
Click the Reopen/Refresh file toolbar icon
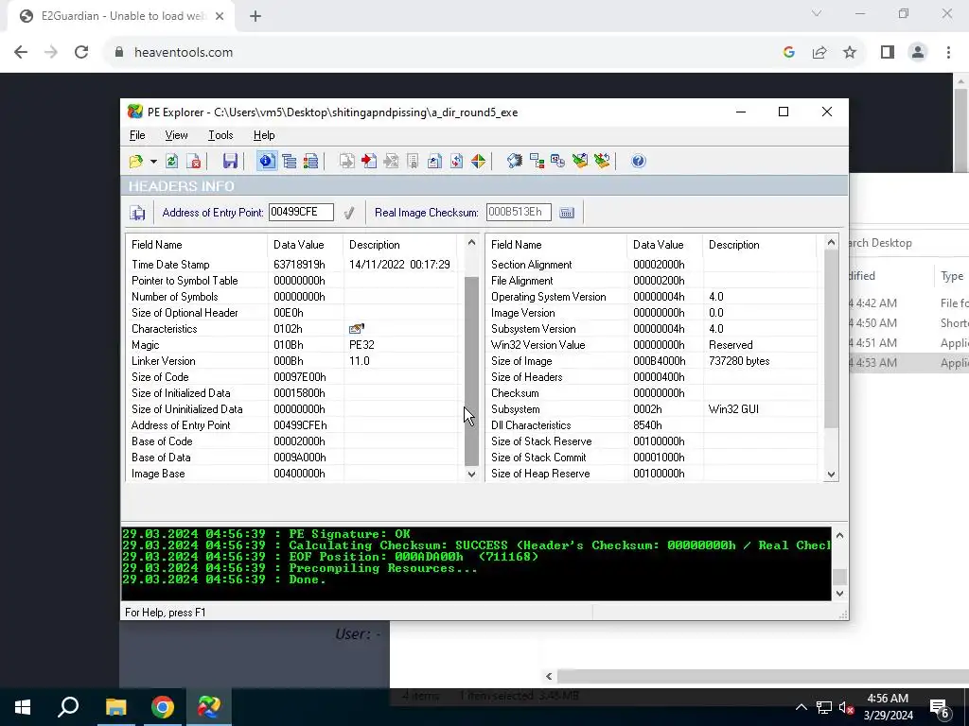pos(172,161)
